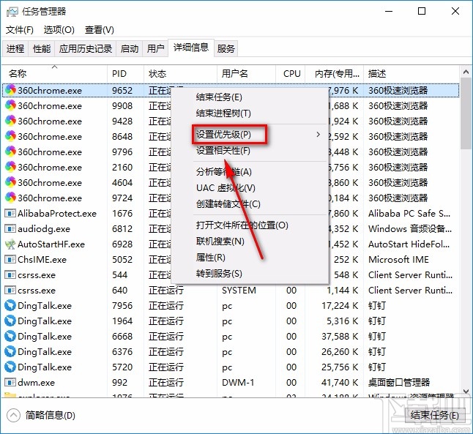Click the ChsIME.exe process icon
The image size is (473, 434).
(10, 259)
